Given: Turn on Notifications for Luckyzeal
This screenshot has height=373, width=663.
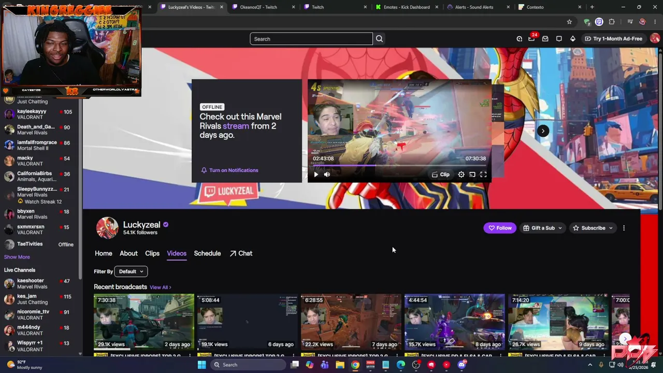Looking at the screenshot, I should coord(229,170).
